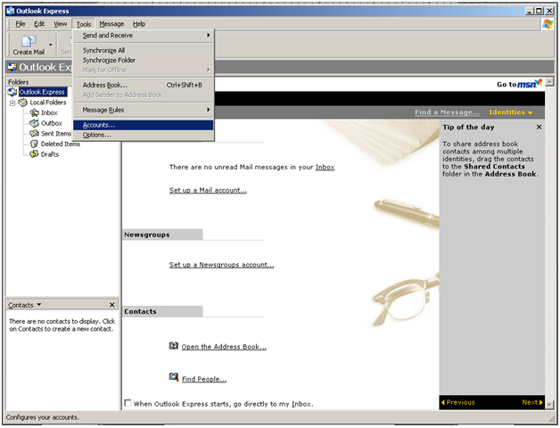Select the Sent Items folder icon
The height and width of the screenshot is (428, 560).
coord(34,134)
